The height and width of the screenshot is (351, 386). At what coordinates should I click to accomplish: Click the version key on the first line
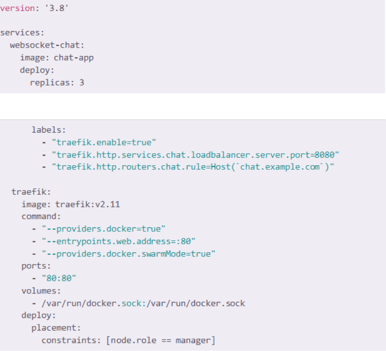(17, 8)
